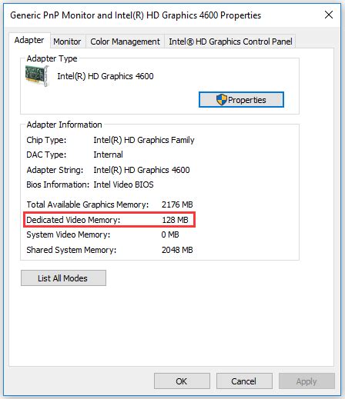
Task: Select the Intel(R) HD Graphics Family value
Action: (x=144, y=140)
